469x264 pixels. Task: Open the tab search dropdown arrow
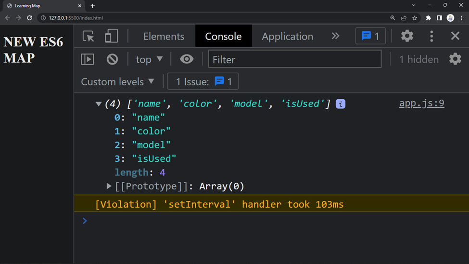coord(414,5)
